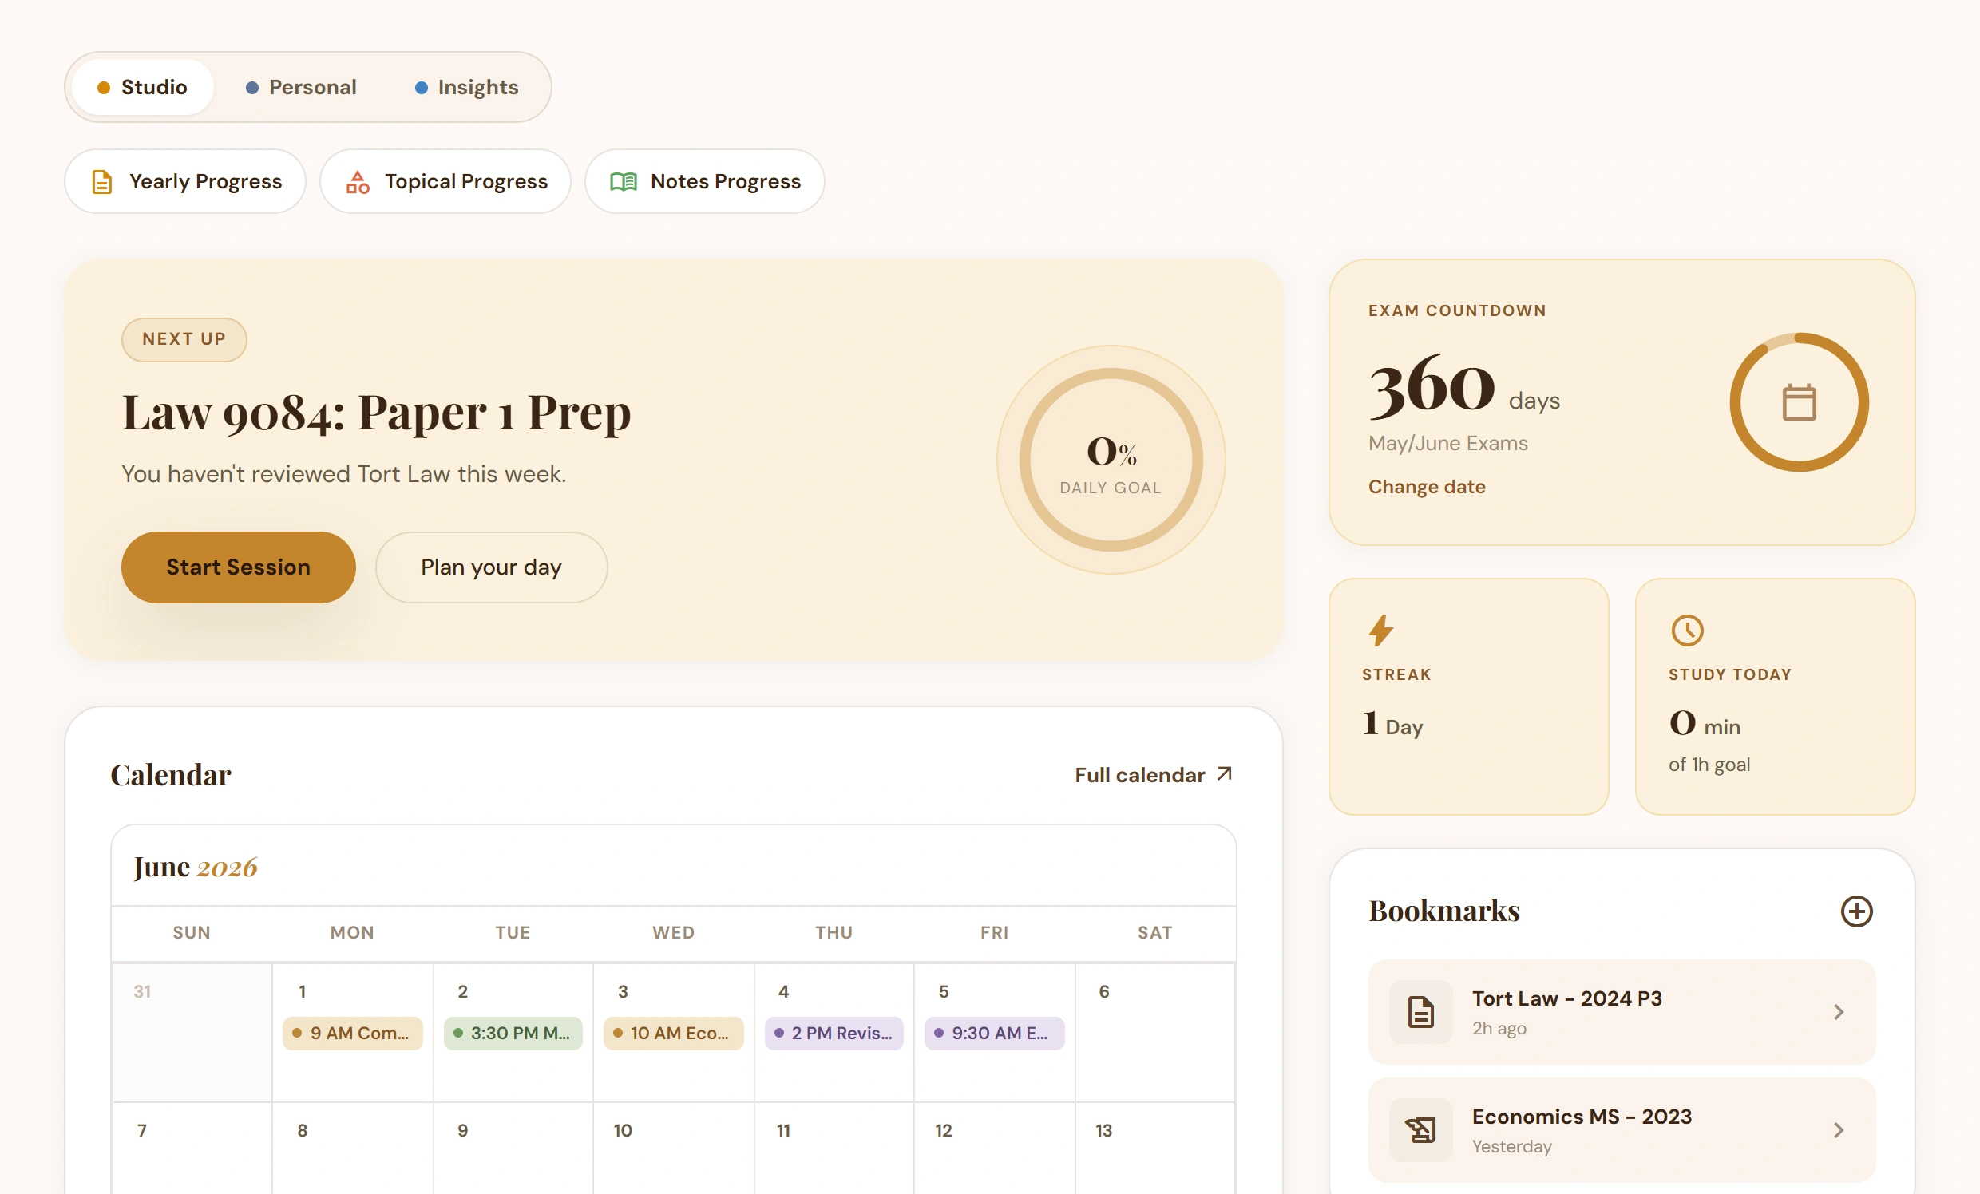This screenshot has width=1980, height=1194.
Task: Add a new bookmark with plus icon
Action: pos(1856,911)
